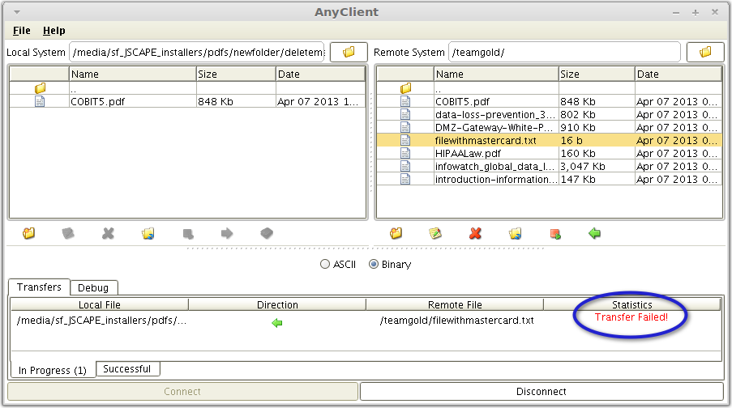Click the Connect button
Viewport: 732px width, 408px height.
[182, 392]
